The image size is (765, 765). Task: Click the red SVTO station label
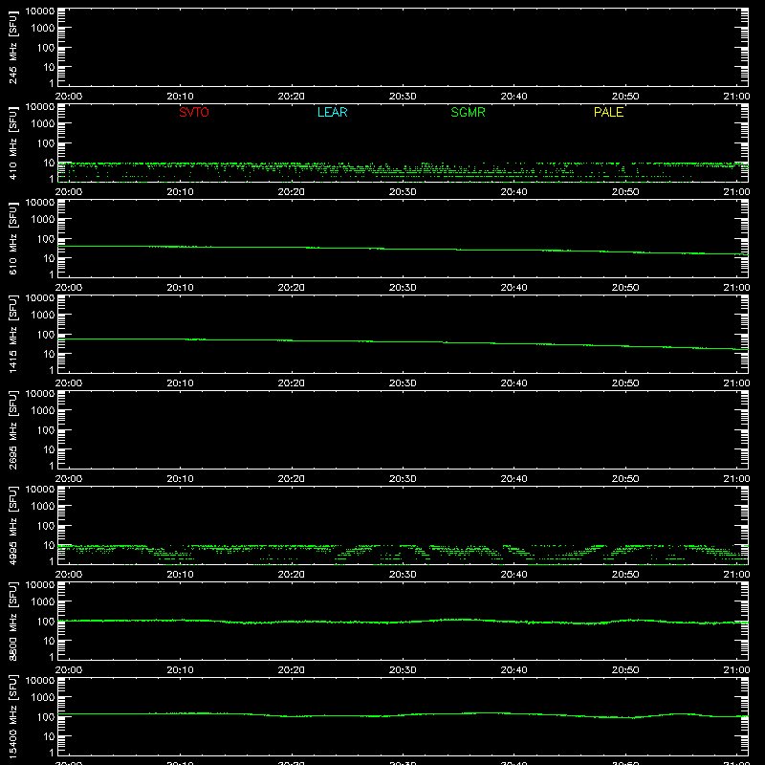click(x=194, y=112)
